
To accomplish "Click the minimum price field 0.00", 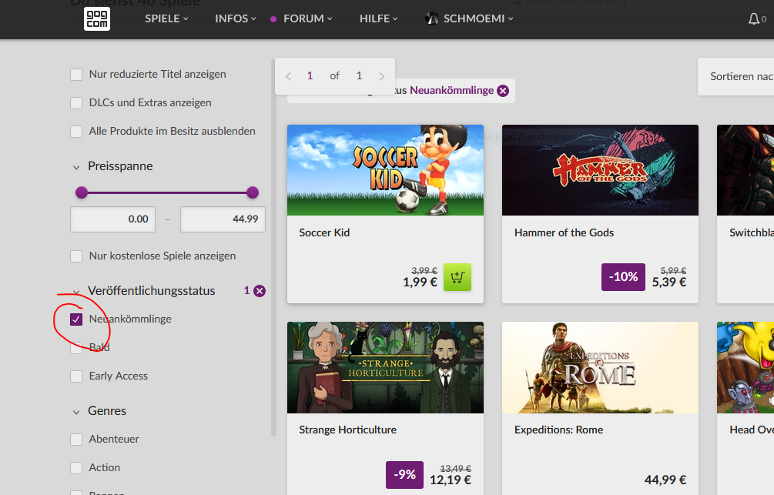I will pyautogui.click(x=112, y=219).
